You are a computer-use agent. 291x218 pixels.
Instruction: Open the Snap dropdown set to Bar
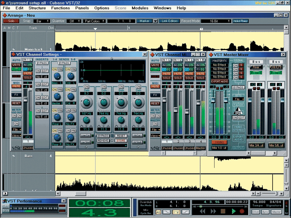(x=41, y=21)
